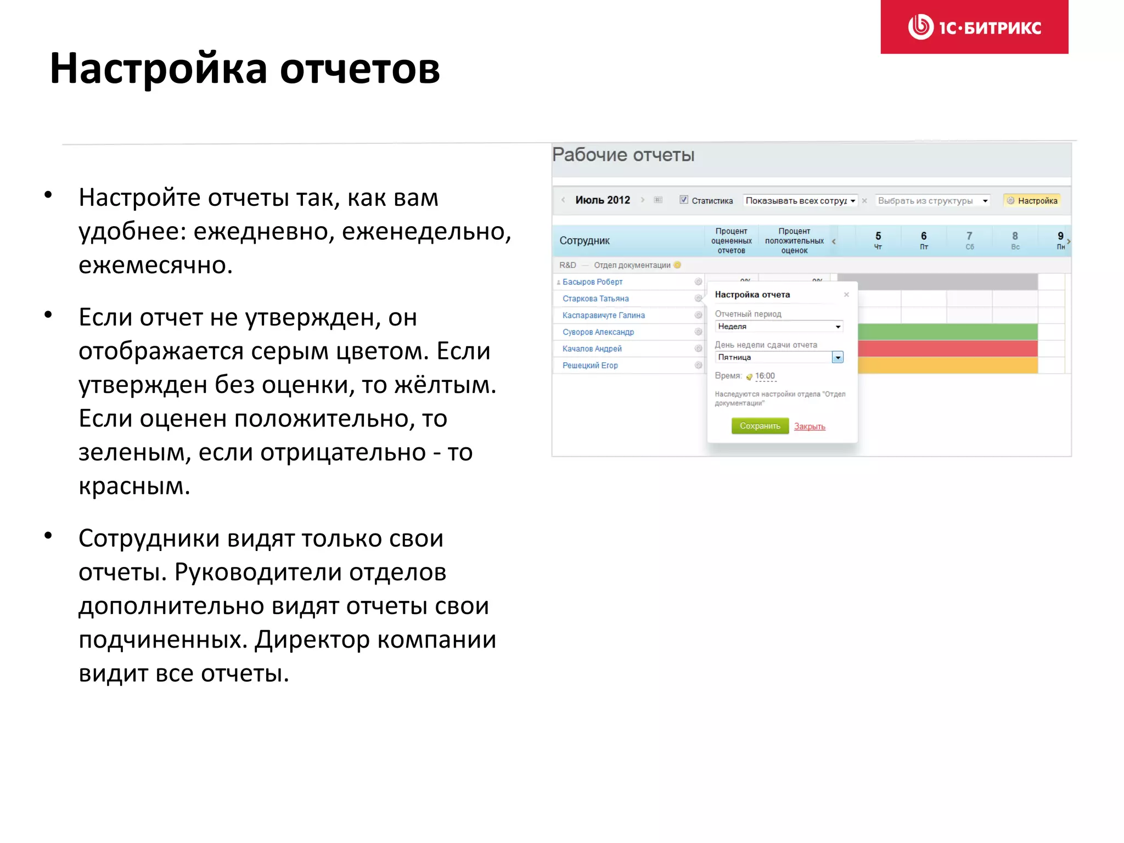Screen dimensions: 1124x843
Task: Open the calendar grid icon
Action: coord(658,200)
